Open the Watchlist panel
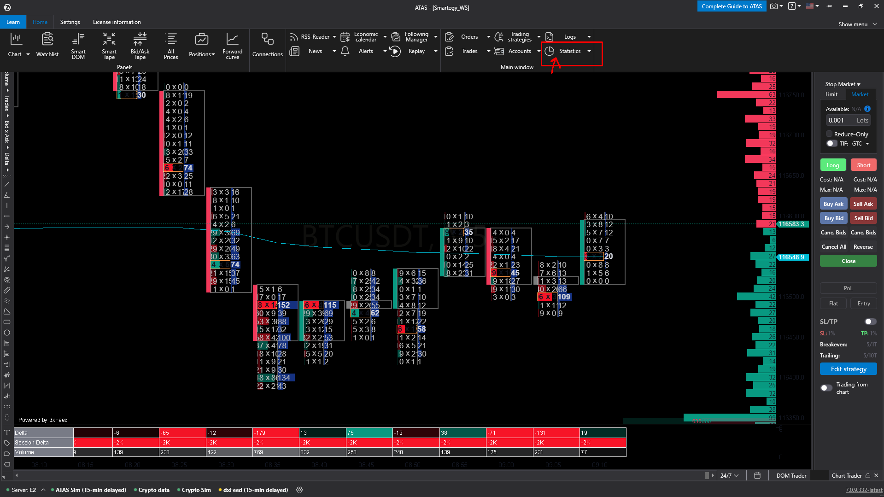884x497 pixels. pos(47,45)
